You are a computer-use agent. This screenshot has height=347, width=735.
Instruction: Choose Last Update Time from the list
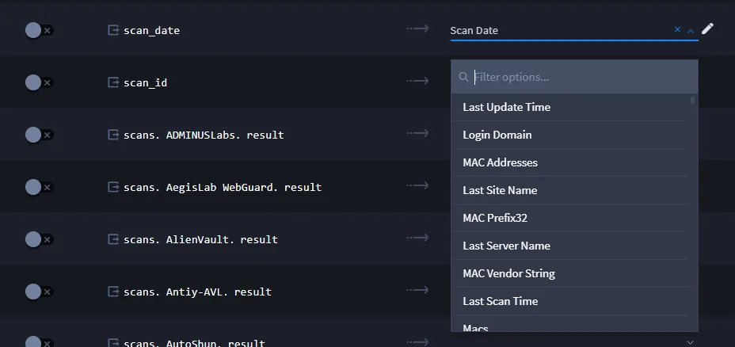569,108
